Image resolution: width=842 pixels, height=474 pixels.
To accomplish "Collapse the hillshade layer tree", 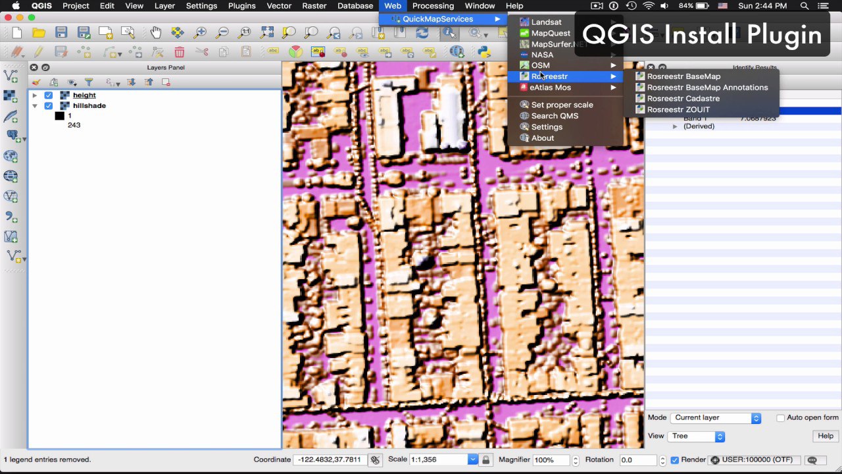I will click(35, 106).
